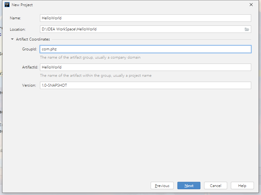261x195 pixels.
Task: Click the hint text 'usually a project name'
Action: [132, 76]
